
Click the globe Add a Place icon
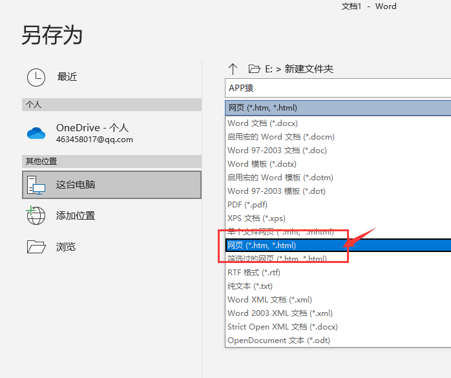coord(36,215)
